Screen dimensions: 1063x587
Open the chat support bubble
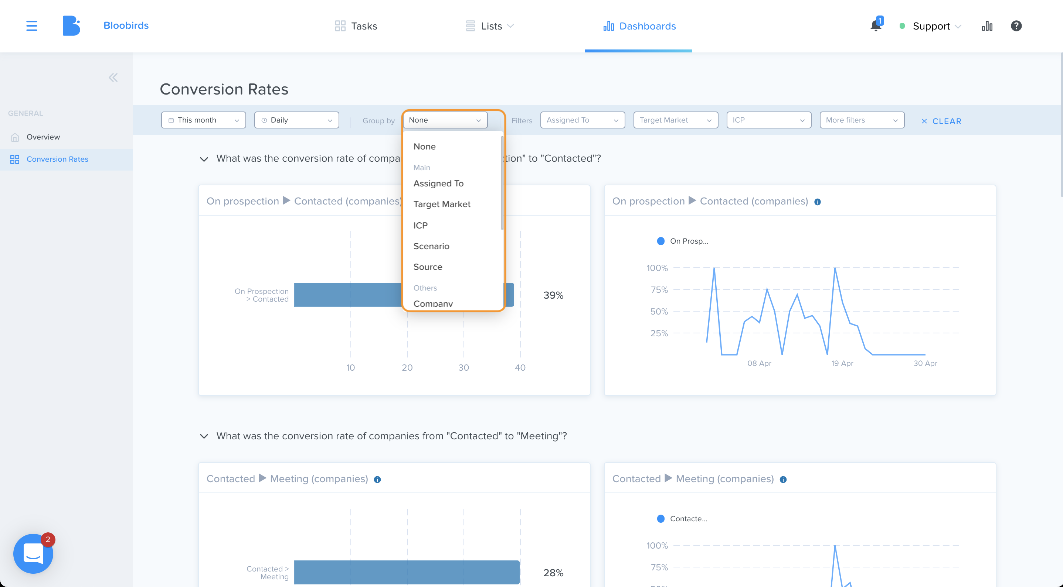[33, 554]
